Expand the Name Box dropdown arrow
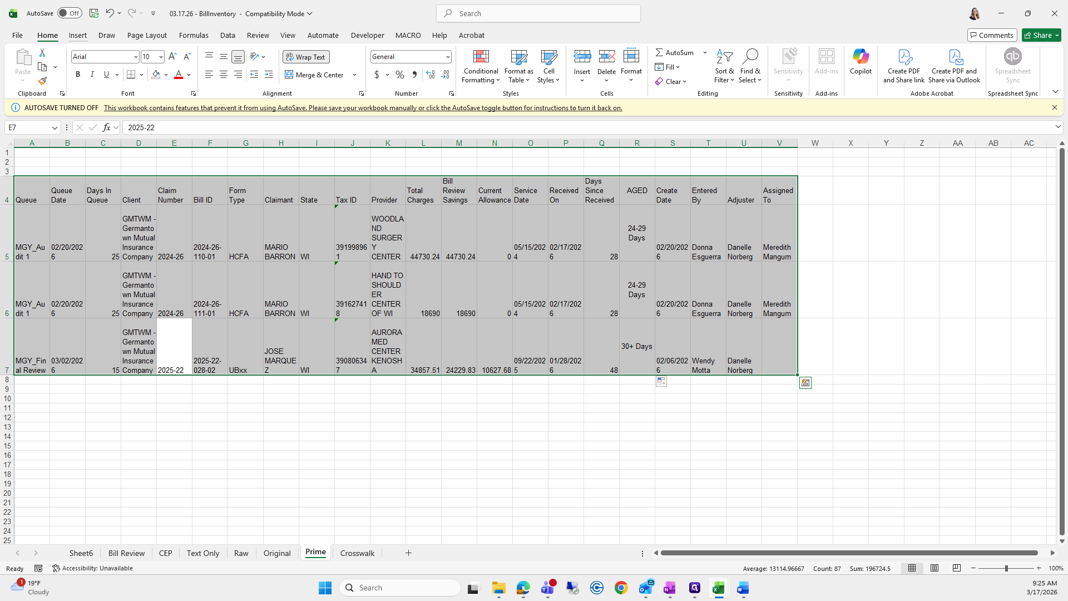The width and height of the screenshot is (1068, 601). (x=55, y=128)
